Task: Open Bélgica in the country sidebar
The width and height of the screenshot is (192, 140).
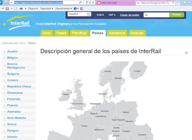Action: click(x=19, y=58)
